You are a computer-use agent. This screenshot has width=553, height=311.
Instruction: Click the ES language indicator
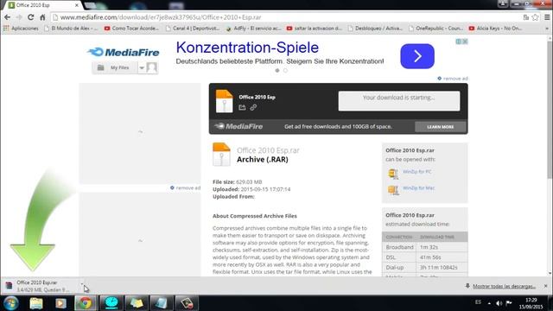point(478,302)
